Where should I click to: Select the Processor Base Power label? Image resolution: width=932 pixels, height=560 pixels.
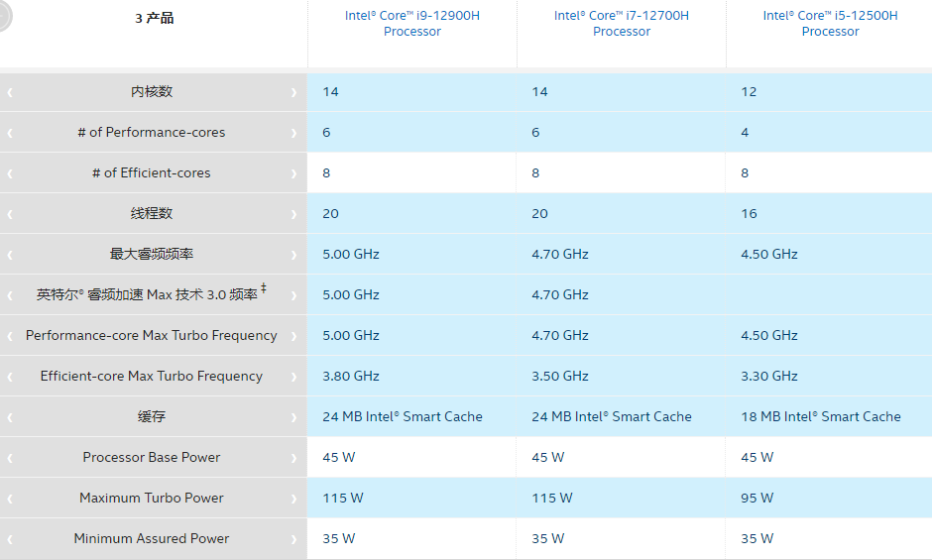[152, 457]
